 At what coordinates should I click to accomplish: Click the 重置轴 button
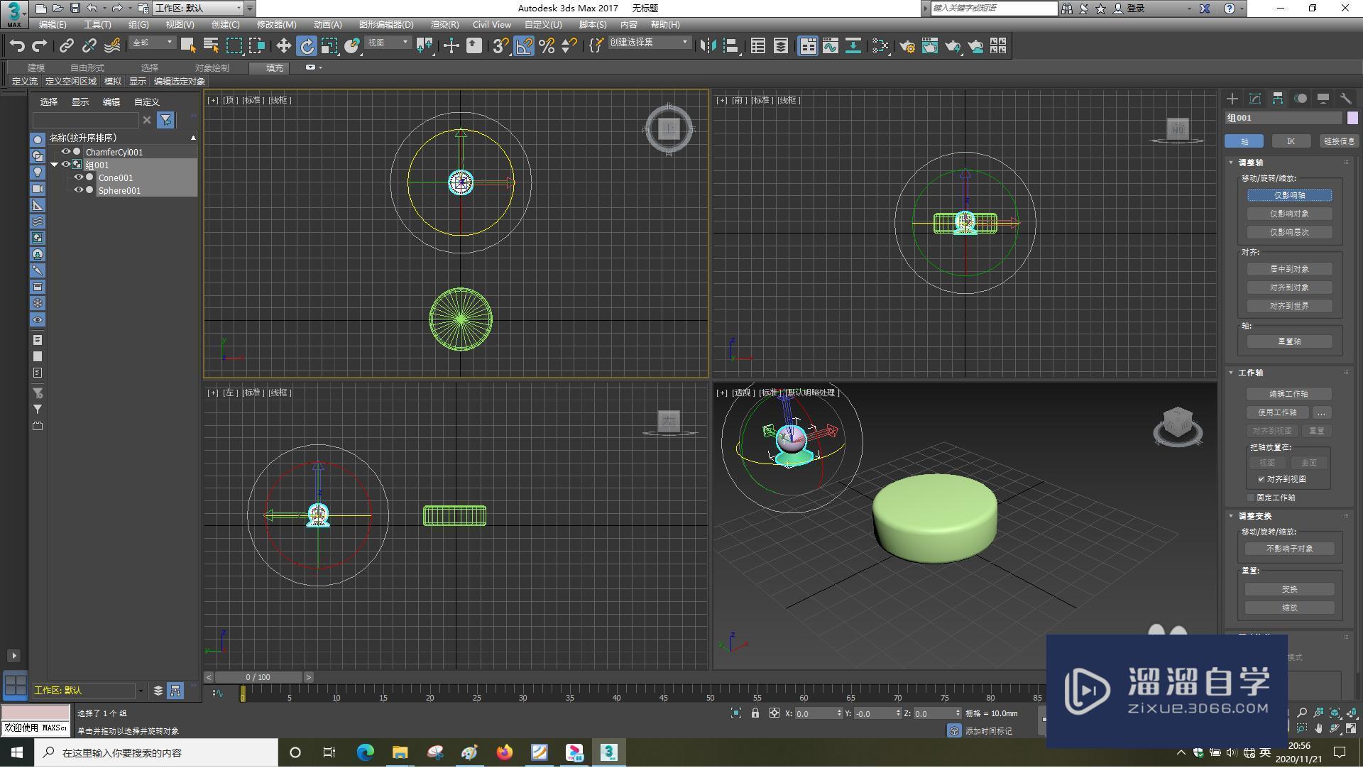pos(1289,341)
